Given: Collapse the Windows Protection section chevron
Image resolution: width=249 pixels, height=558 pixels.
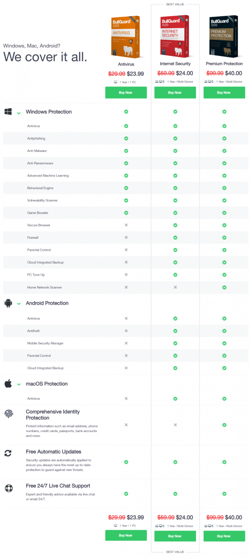Looking at the screenshot, I should coord(19,113).
